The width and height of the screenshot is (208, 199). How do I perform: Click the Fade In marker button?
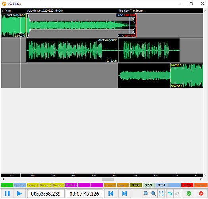[20, 185]
